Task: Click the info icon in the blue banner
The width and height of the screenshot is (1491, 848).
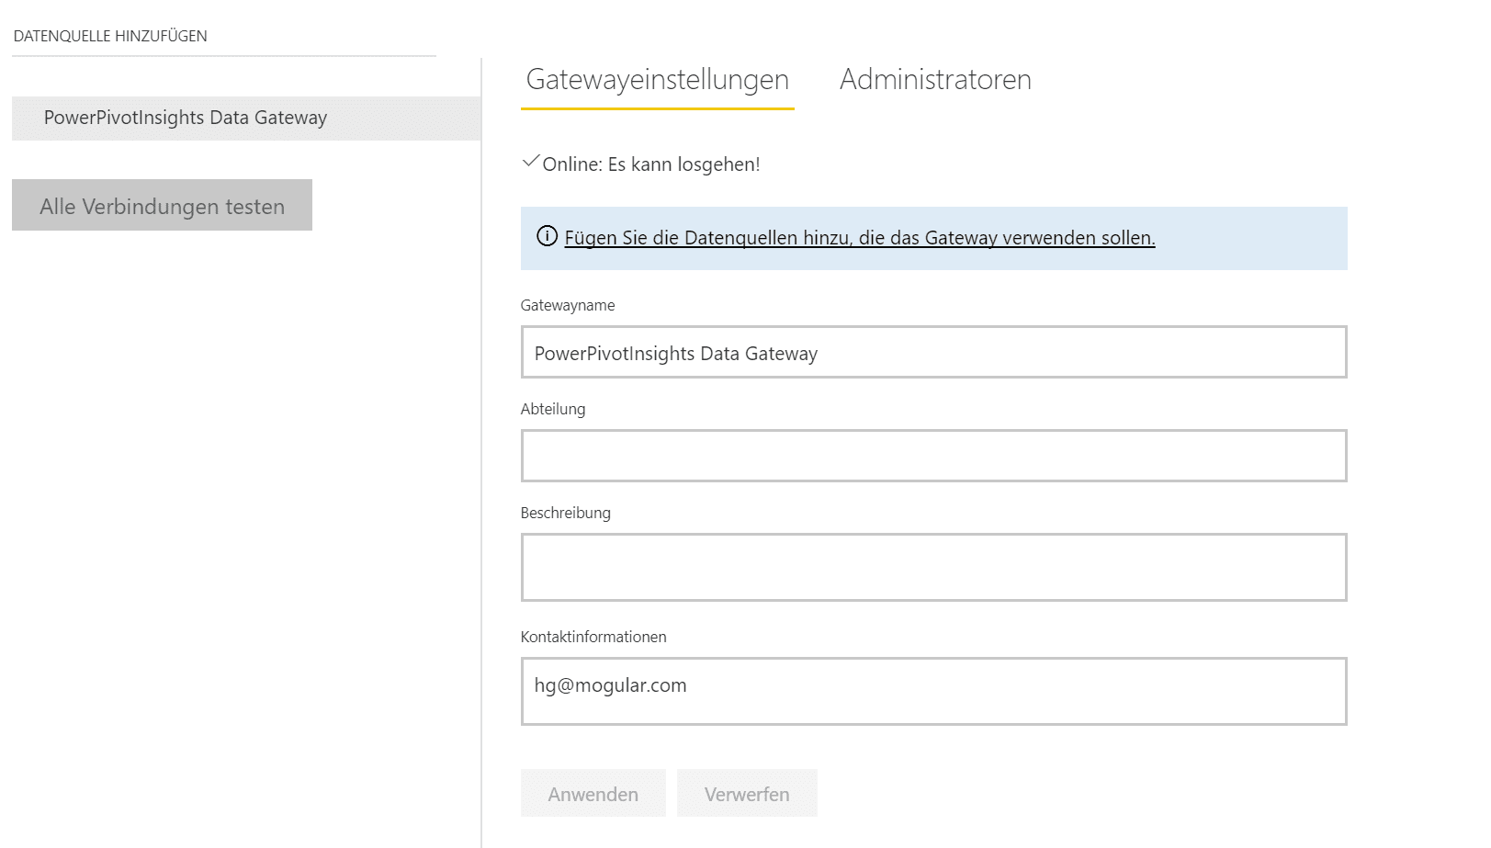Action: point(547,236)
